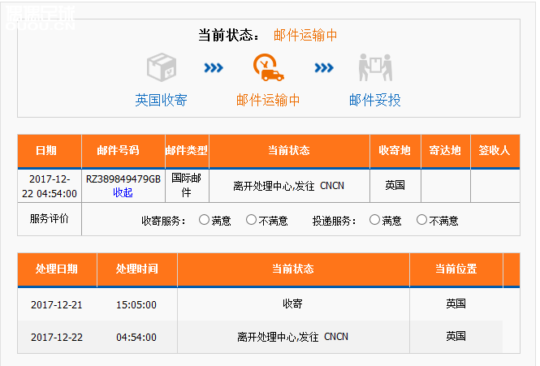Image resolution: width=540 pixels, height=366 pixels.
Task: Select 不满意 for 投递服务
Action: 421,220
